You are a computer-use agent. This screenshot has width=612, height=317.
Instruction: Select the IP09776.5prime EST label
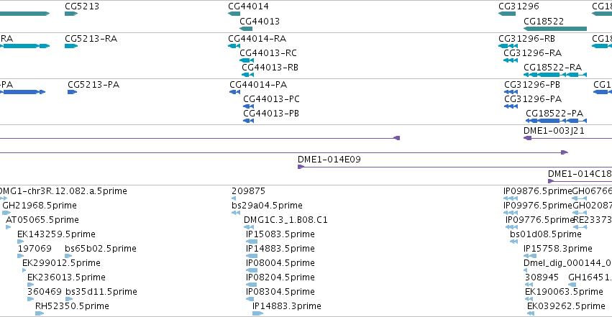click(x=540, y=220)
